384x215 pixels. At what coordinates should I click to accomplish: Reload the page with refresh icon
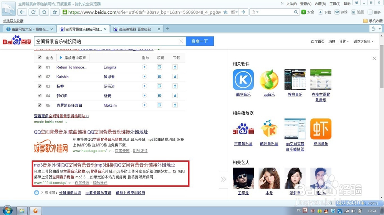point(33,12)
